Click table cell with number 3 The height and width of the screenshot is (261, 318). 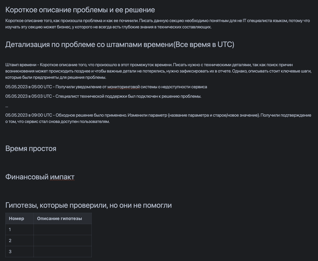[x=20, y=252]
